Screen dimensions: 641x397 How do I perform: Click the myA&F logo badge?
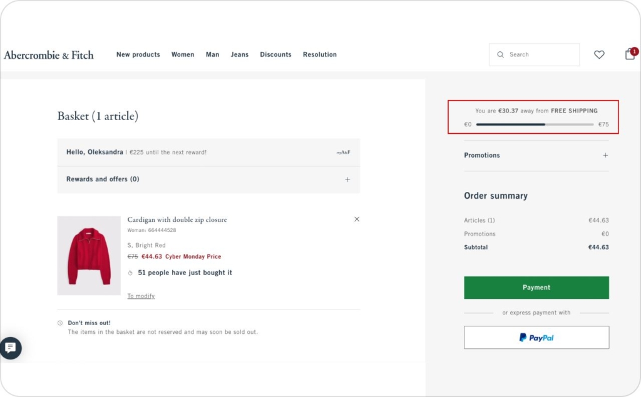pos(342,153)
